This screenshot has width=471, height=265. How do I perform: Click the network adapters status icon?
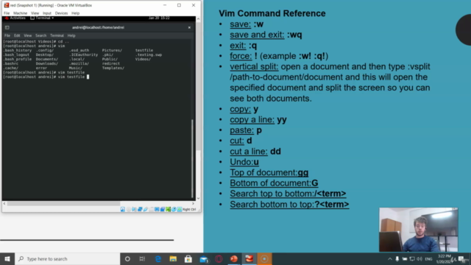(x=140, y=209)
